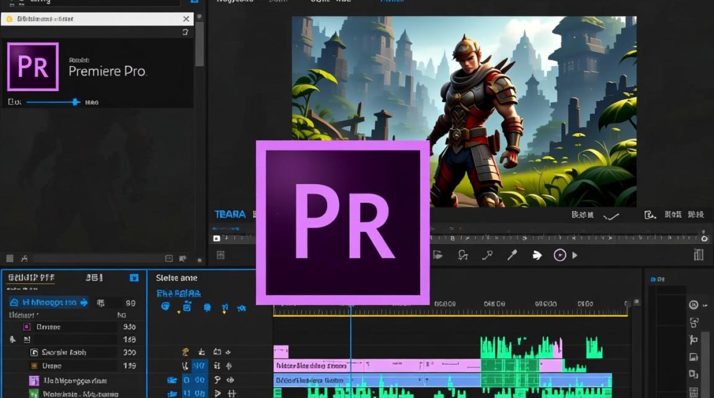
Task: Select the small PR logo thumbnail beside Premiere Pro text
Action: (x=33, y=67)
